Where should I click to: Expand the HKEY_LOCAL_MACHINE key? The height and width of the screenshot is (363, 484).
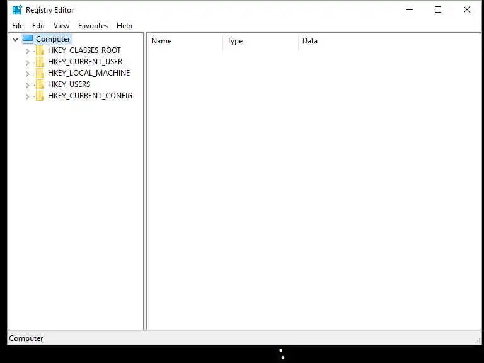pos(27,74)
